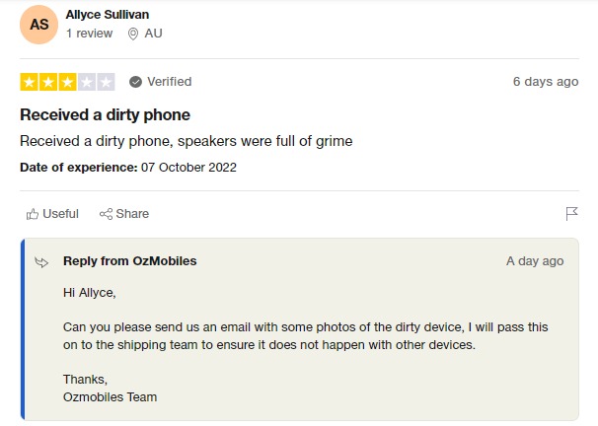Click the thumbs-up Useful icon
This screenshot has height=426, width=598.
tap(33, 214)
